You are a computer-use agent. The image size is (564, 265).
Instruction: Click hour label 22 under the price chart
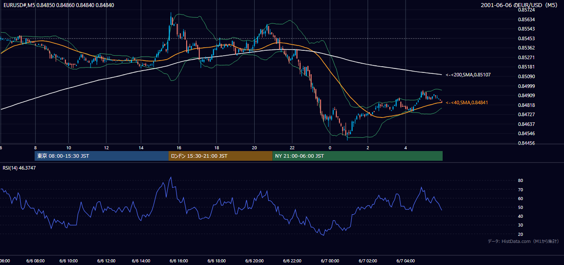pos(292,148)
